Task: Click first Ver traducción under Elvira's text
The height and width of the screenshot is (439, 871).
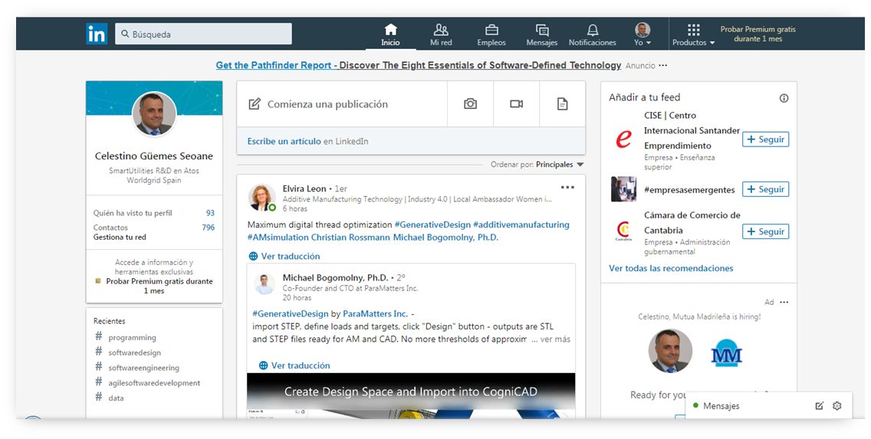Action: tap(284, 257)
